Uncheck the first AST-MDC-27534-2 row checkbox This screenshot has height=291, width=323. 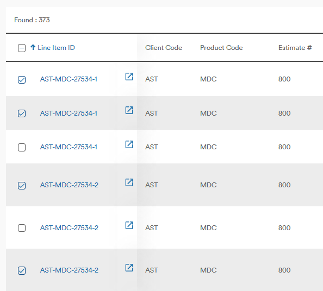pos(22,186)
